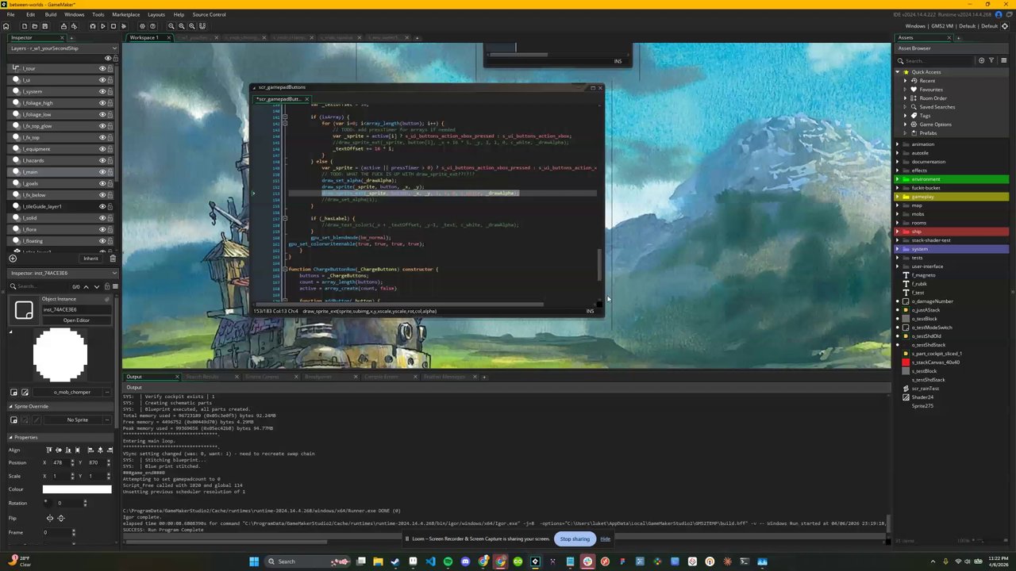Clean the build using the broom icon
The image size is (1016, 571).
124,26
